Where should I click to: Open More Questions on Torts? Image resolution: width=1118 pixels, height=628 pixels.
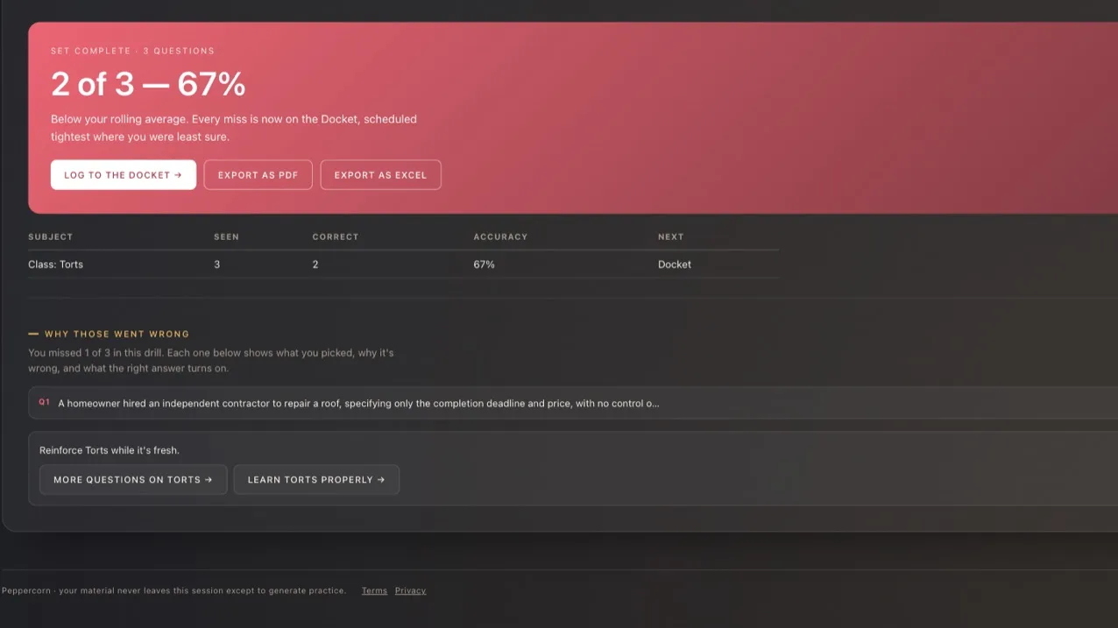click(133, 480)
